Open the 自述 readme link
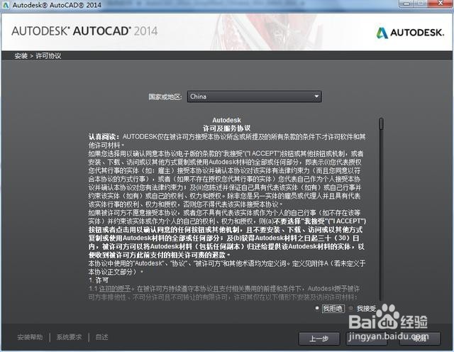This screenshot has width=454, height=352. click(101, 337)
